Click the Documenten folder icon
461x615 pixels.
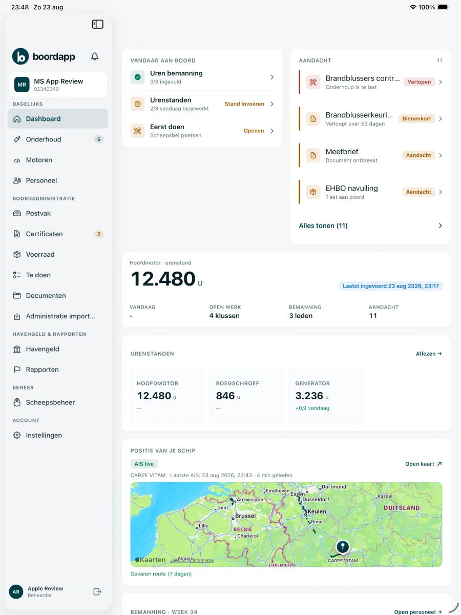click(x=17, y=296)
